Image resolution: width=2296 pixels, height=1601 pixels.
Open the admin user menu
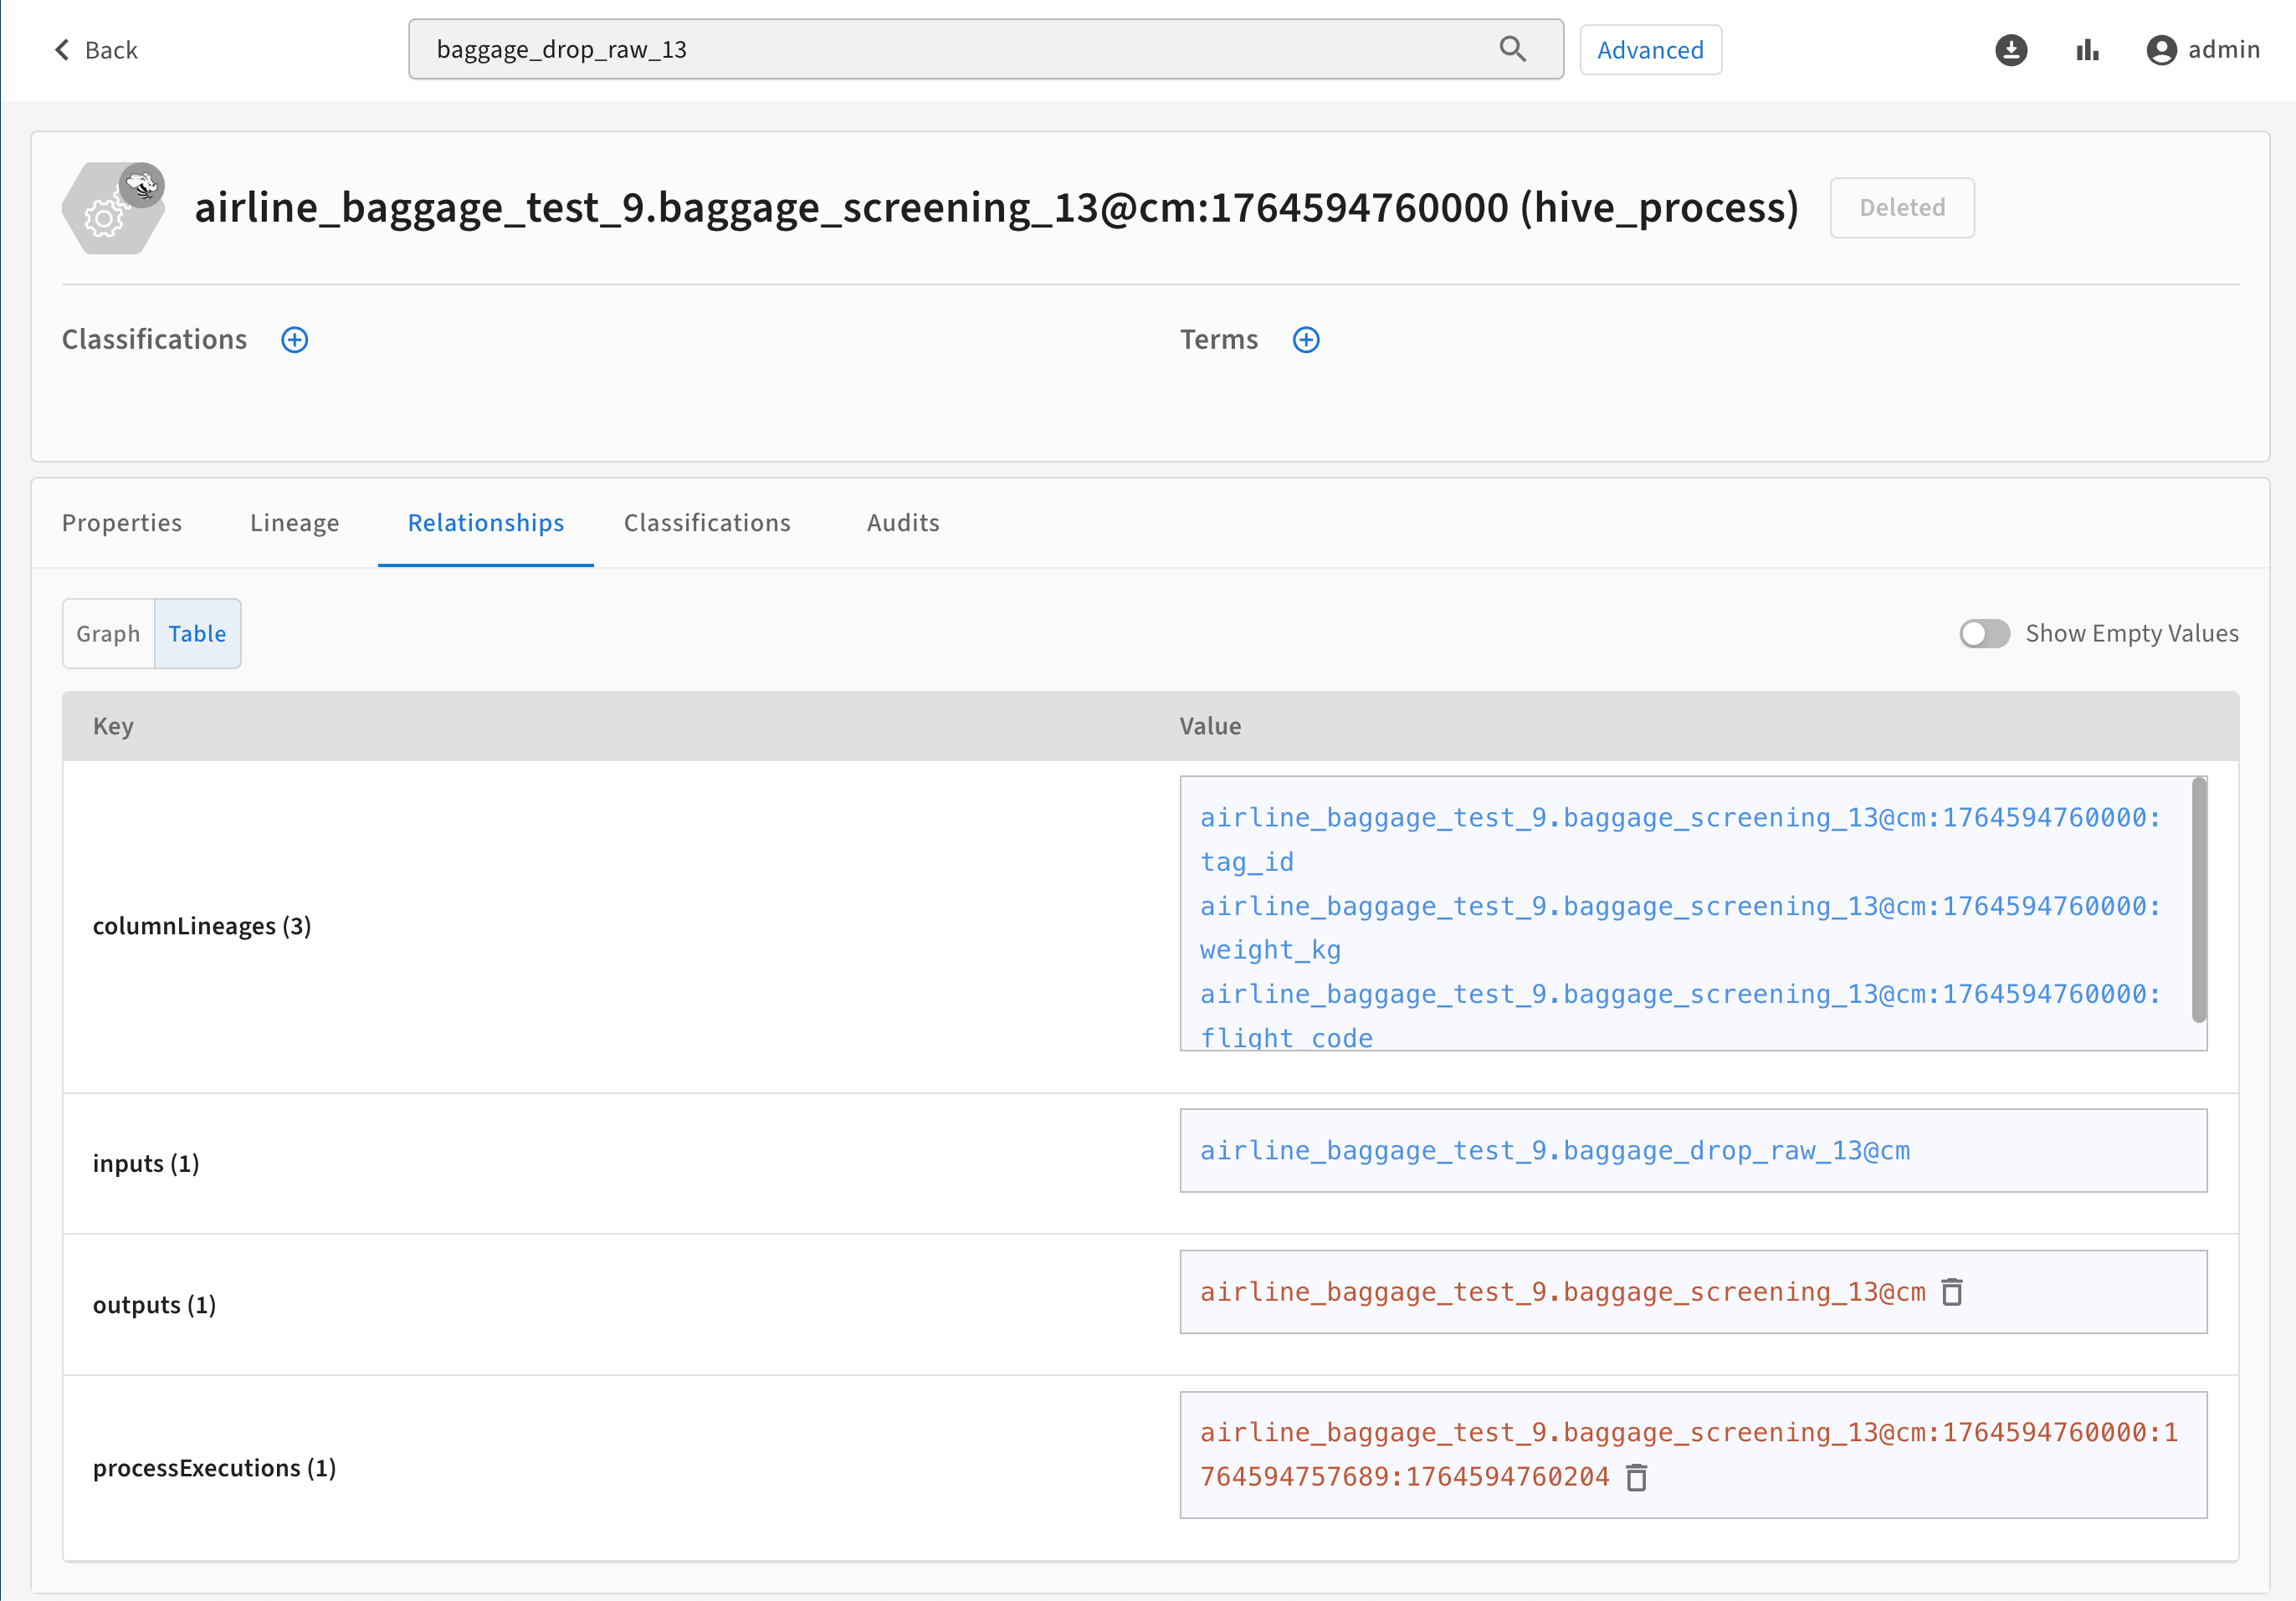coord(2222,50)
